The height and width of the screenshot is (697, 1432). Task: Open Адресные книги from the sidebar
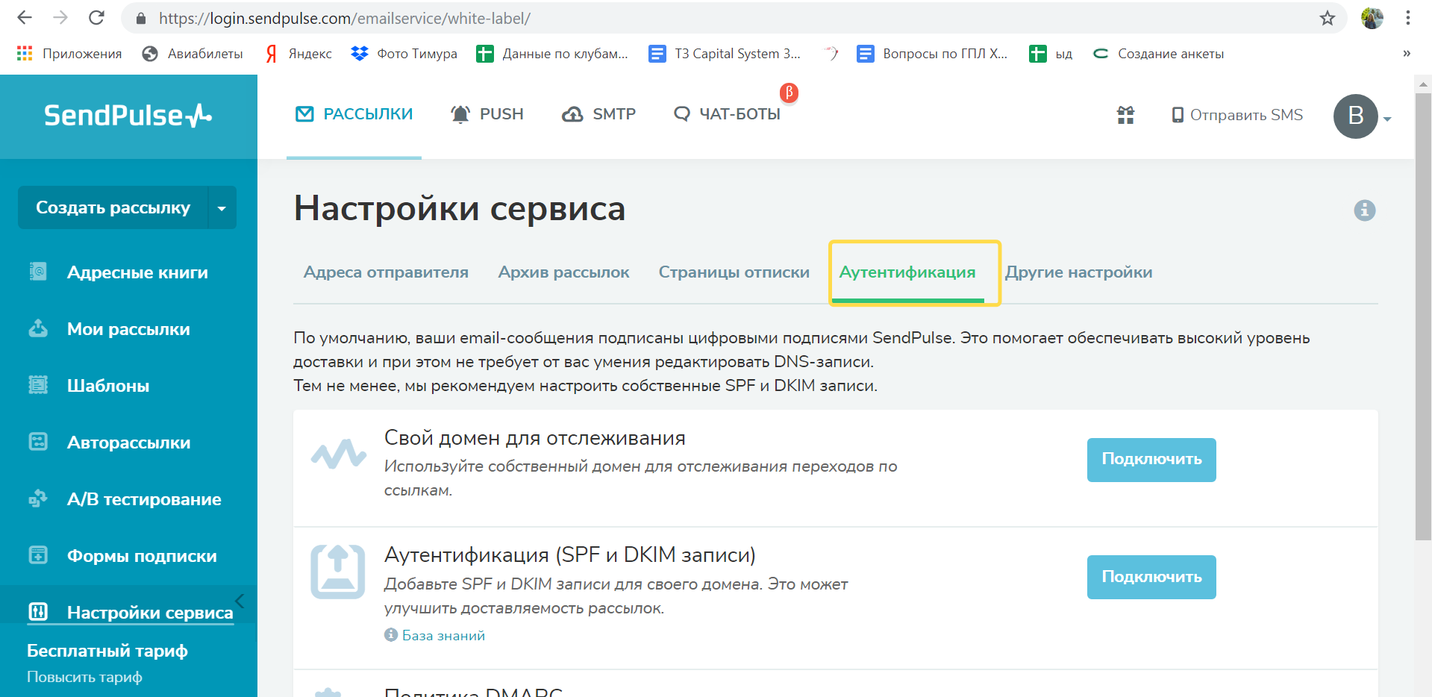pos(137,272)
